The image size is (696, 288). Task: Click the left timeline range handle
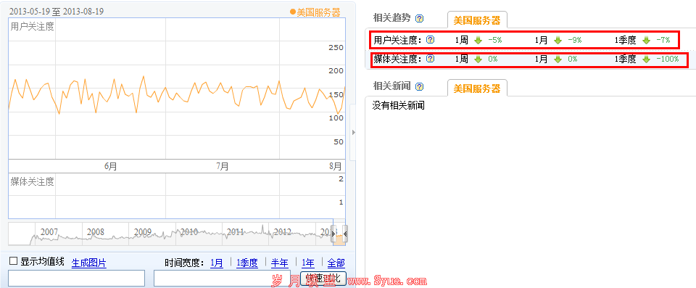point(333,234)
